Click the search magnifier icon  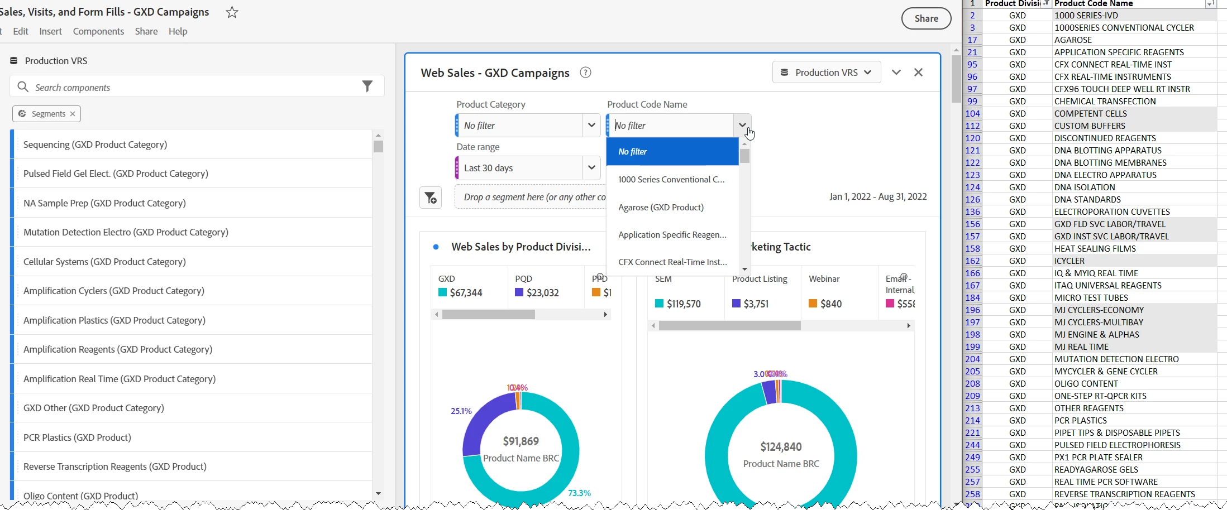pyautogui.click(x=23, y=87)
